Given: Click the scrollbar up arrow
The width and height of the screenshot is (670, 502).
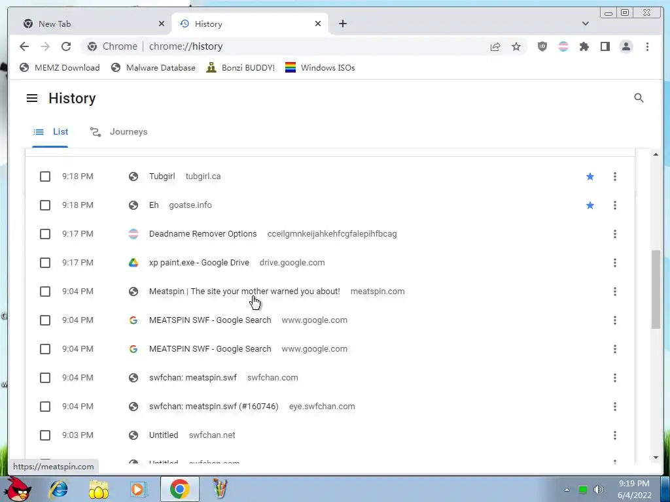Looking at the screenshot, I should coord(656,154).
